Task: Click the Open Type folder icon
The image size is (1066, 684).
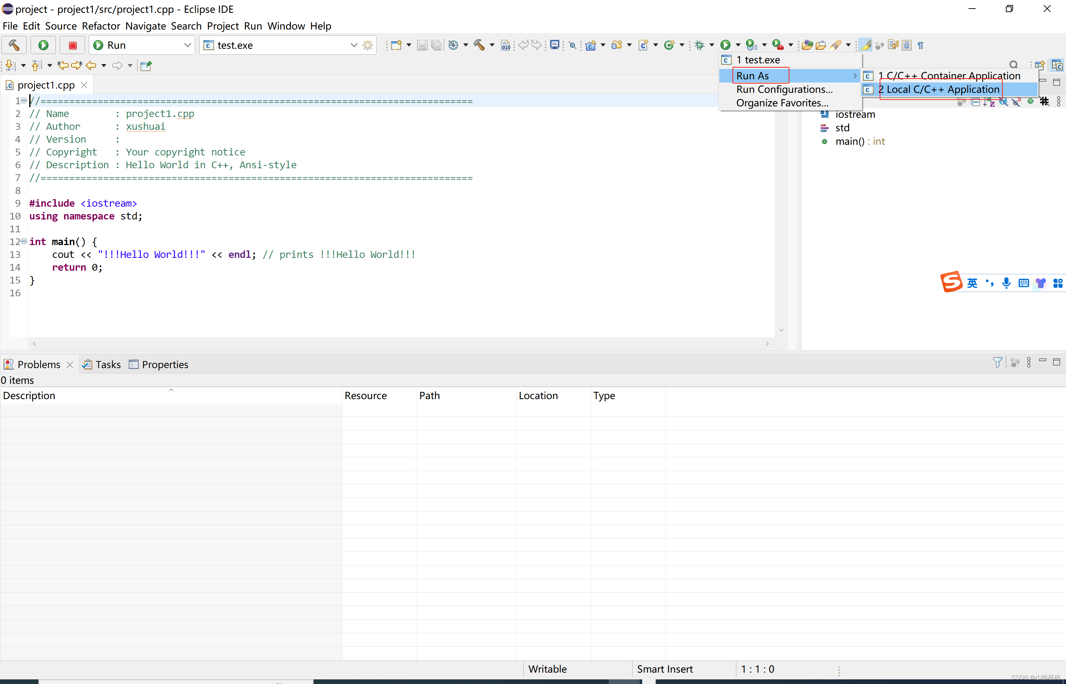Action: [x=807, y=45]
